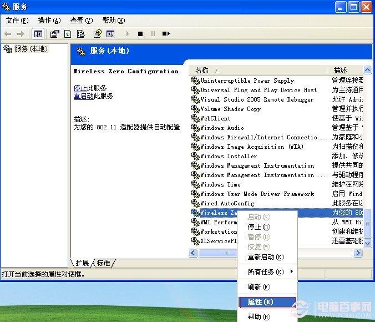Switch to the 标准 tab

(x=104, y=263)
